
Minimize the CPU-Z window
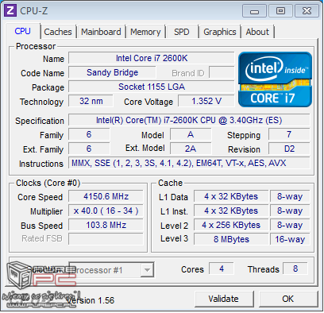click(x=254, y=11)
